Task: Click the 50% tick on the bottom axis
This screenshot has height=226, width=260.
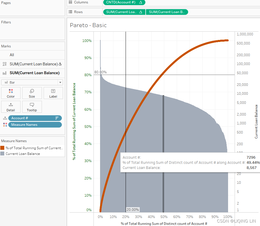Action: (x=164, y=217)
